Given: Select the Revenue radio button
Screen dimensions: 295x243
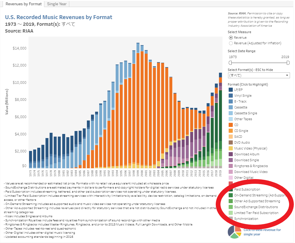Looking at the screenshot, I should (231, 38).
